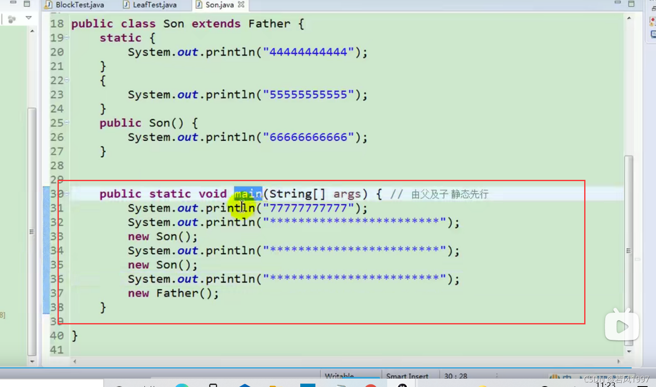Image resolution: width=656 pixels, height=387 pixels.
Task: Collapse the static block at line 19
Action: (67, 37)
